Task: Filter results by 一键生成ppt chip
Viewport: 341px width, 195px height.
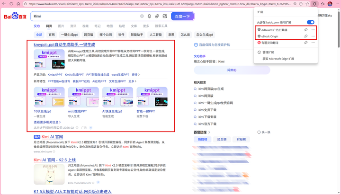Action: tap(69, 35)
